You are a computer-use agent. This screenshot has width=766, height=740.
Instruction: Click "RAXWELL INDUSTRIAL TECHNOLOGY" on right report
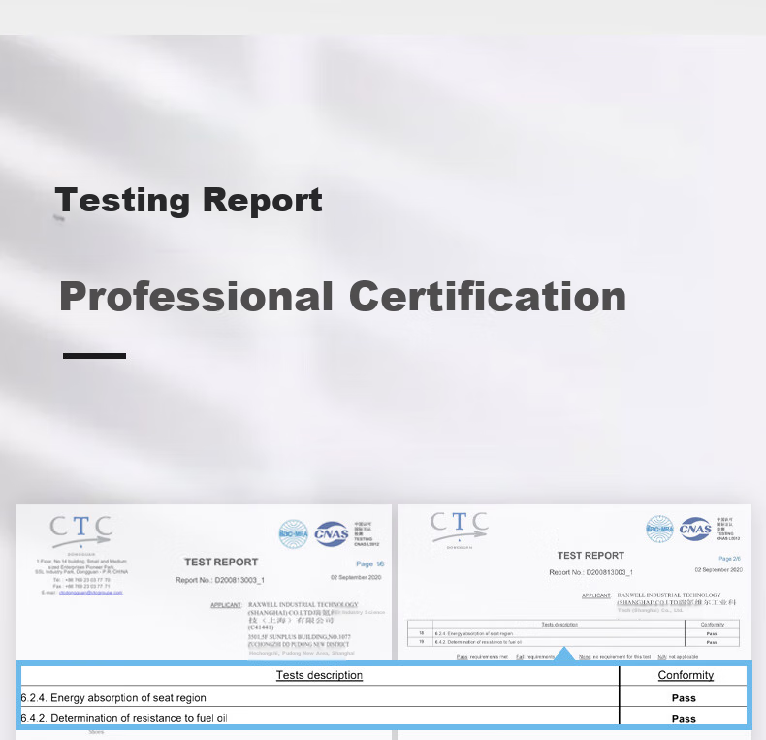pyautogui.click(x=669, y=595)
